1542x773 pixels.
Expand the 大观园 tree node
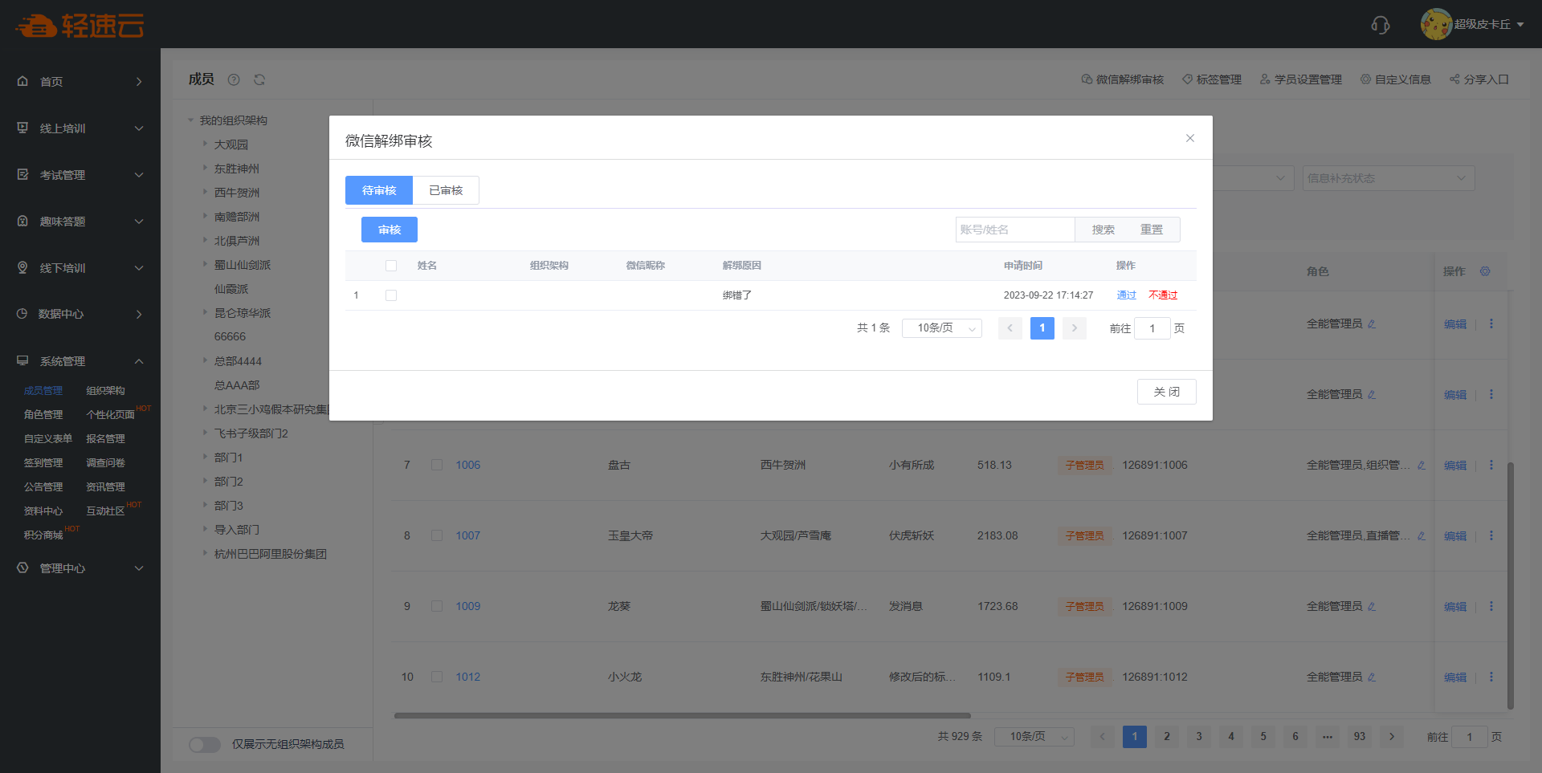pyautogui.click(x=206, y=144)
